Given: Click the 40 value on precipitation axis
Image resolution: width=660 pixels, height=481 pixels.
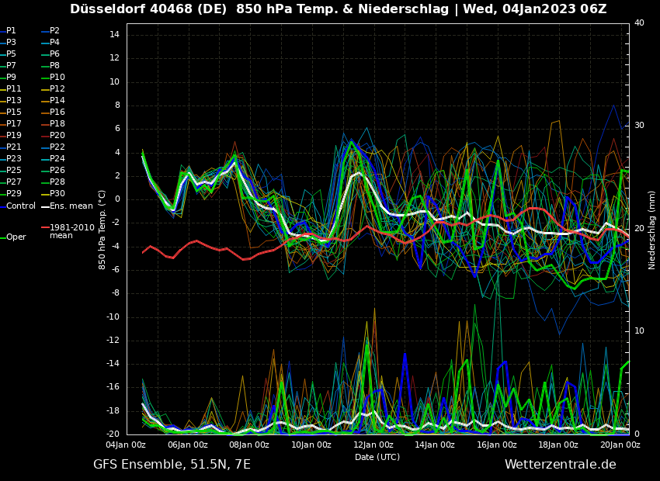Looking at the screenshot, I should tap(639, 23).
